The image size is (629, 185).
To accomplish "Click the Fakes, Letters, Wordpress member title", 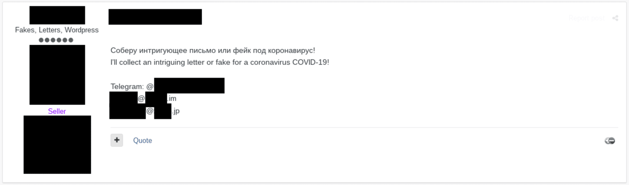I will [x=57, y=30].
